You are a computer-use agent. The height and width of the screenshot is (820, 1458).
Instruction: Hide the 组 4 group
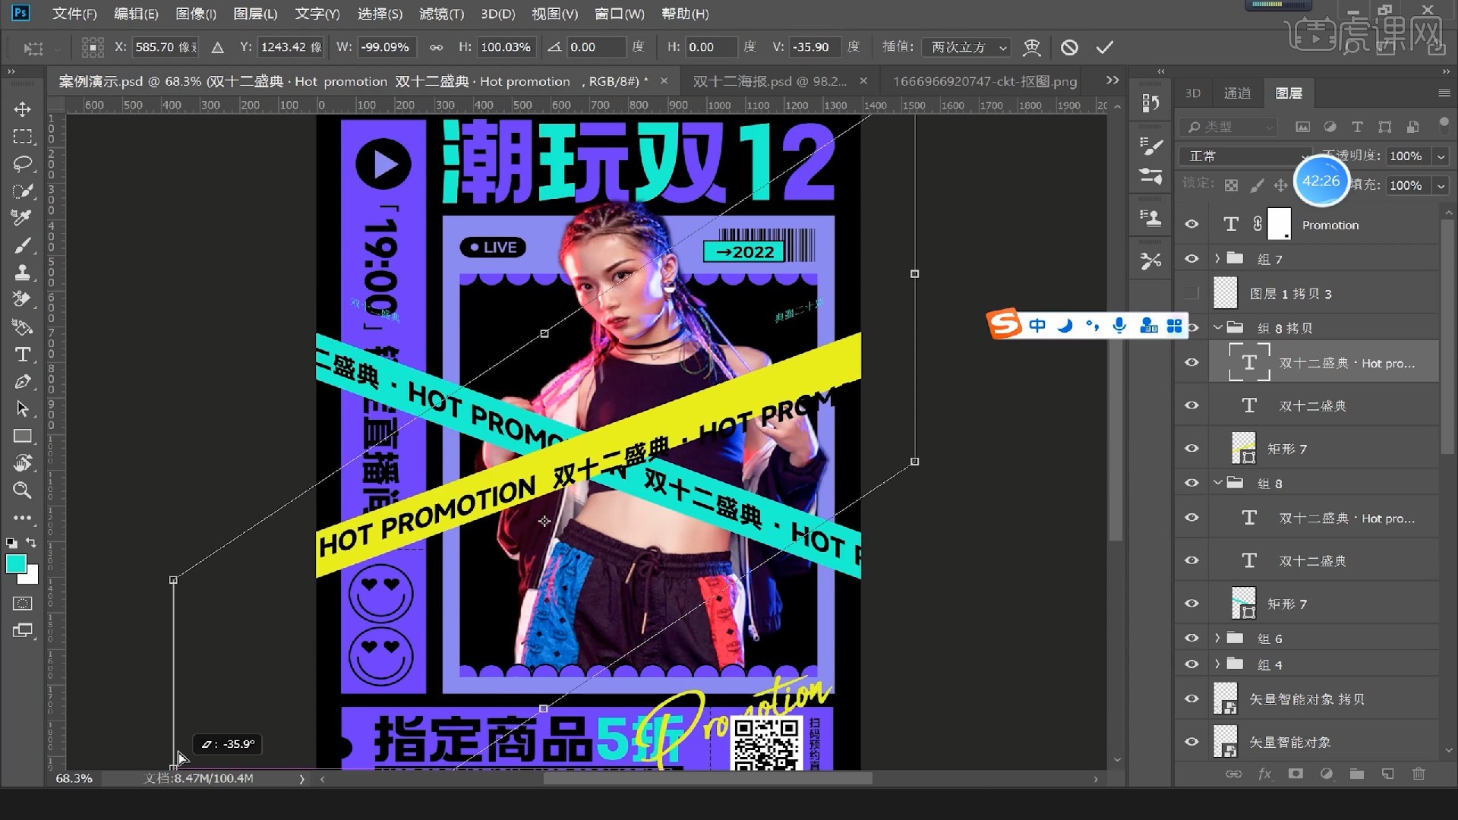tap(1191, 664)
